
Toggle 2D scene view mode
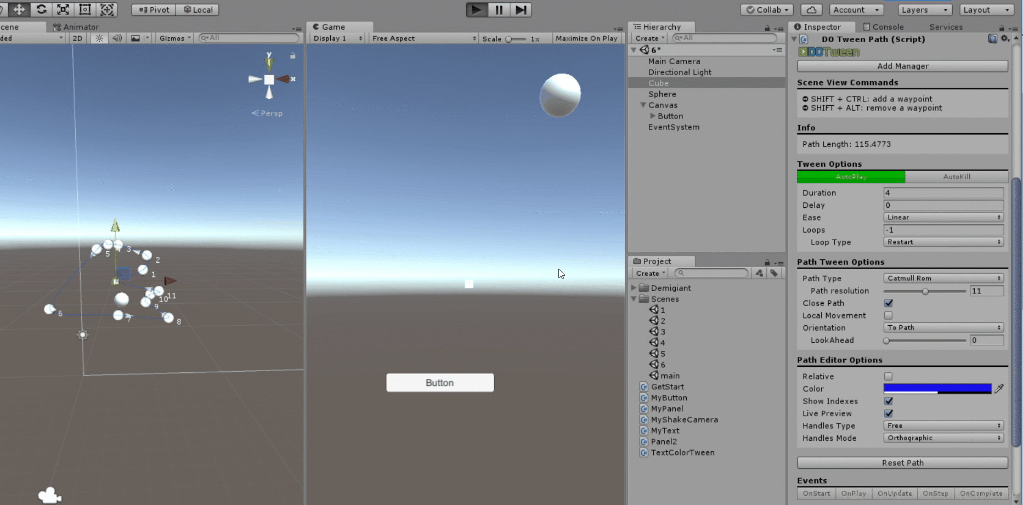coord(77,38)
